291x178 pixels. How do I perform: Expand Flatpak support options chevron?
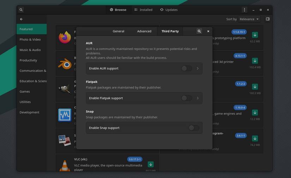198,98
